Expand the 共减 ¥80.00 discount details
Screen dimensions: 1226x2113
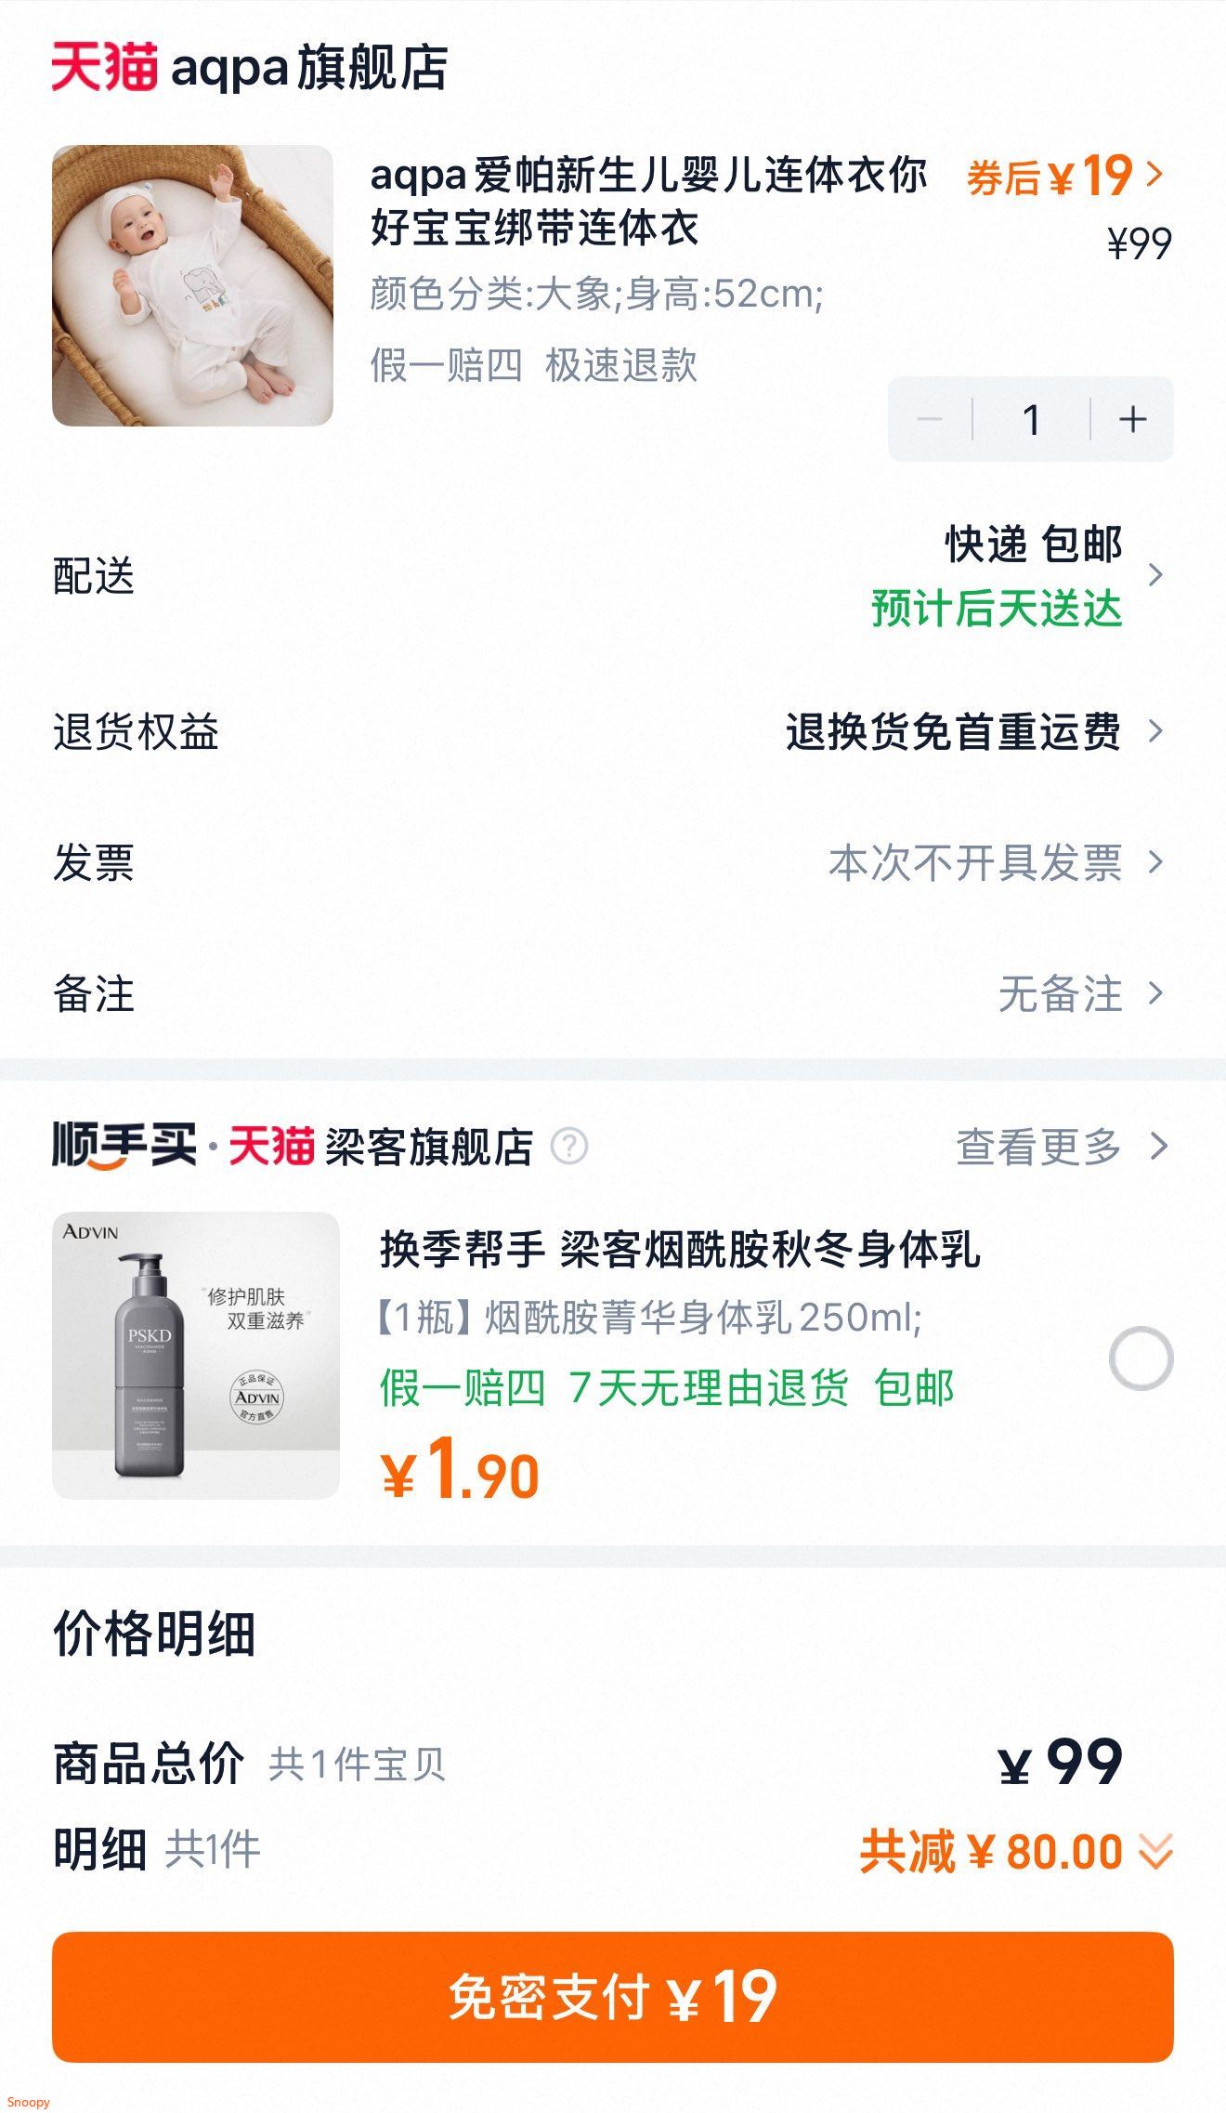[x=1155, y=1851]
